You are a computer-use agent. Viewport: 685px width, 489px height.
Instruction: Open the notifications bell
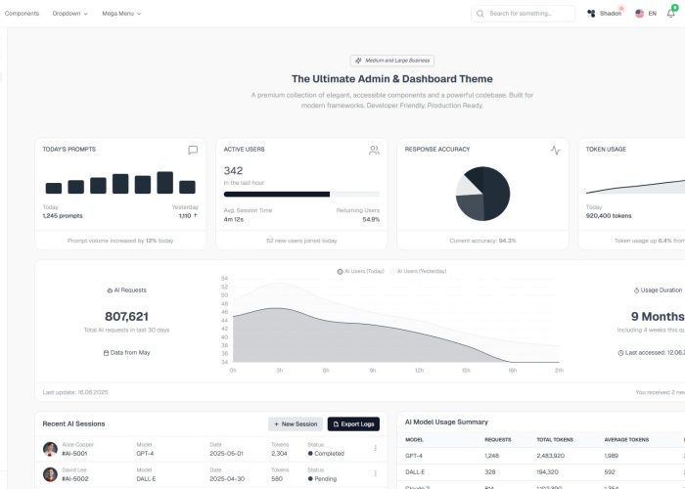tap(670, 14)
